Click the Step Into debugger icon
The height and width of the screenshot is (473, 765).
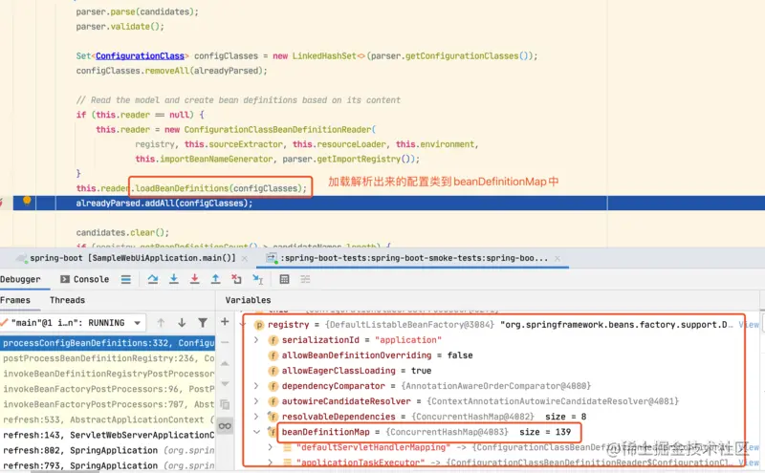174,279
